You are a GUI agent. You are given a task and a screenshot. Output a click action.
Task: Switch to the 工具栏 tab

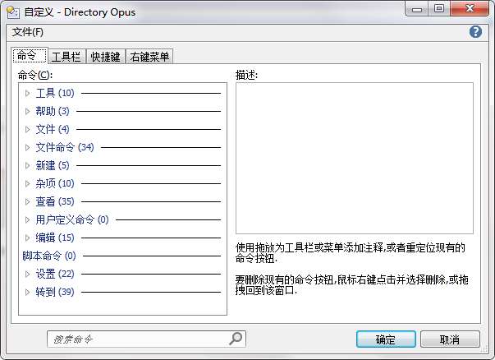tap(66, 57)
